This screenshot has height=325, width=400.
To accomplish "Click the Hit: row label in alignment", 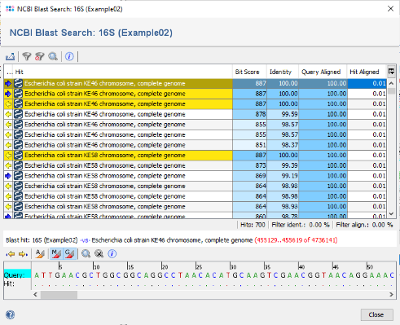I will pos(9,283).
